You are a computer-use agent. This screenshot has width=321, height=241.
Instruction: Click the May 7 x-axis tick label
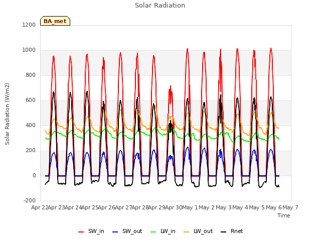[x=290, y=207]
